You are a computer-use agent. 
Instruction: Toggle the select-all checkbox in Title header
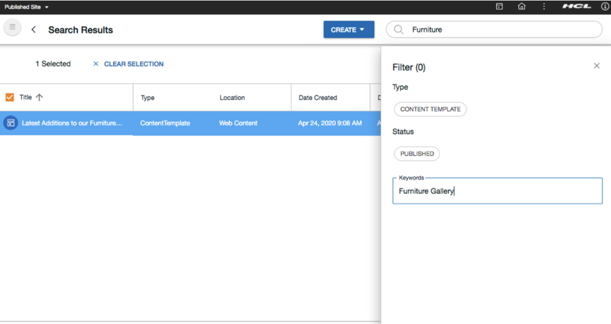pos(10,97)
